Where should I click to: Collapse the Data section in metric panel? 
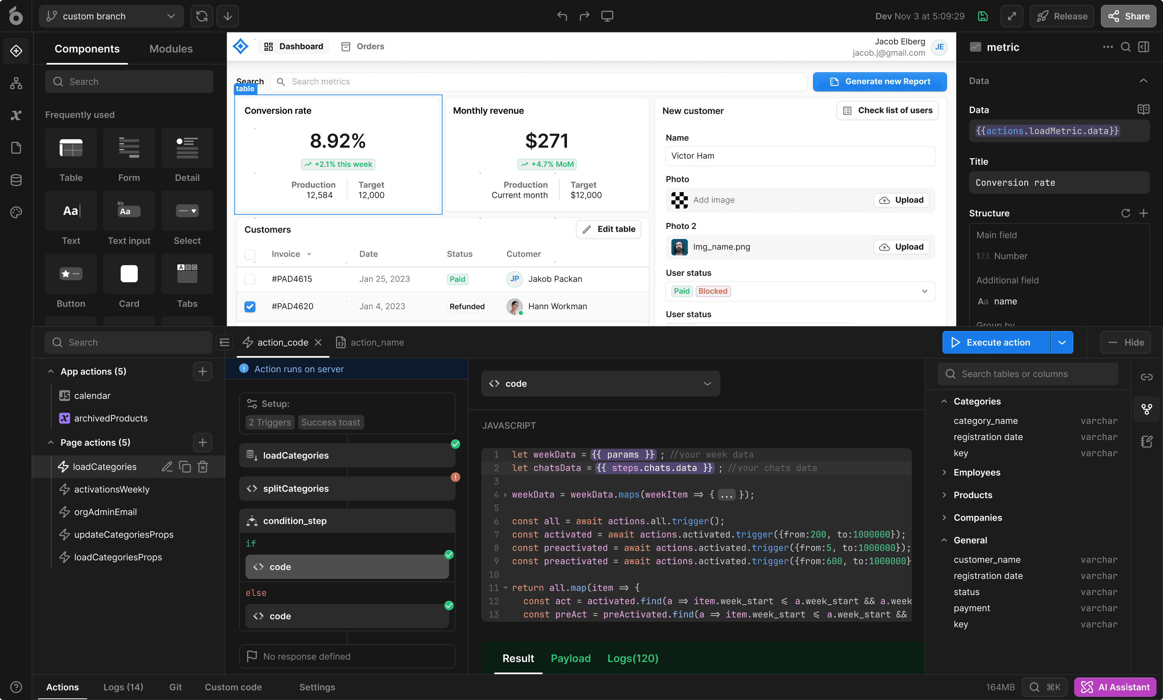pyautogui.click(x=1144, y=81)
